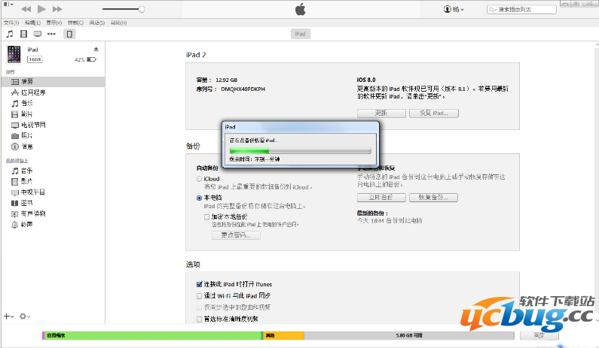This screenshot has width=599, height=348.
Task: Open the plus add dropdown at sidebar bottom
Action: click(x=8, y=316)
